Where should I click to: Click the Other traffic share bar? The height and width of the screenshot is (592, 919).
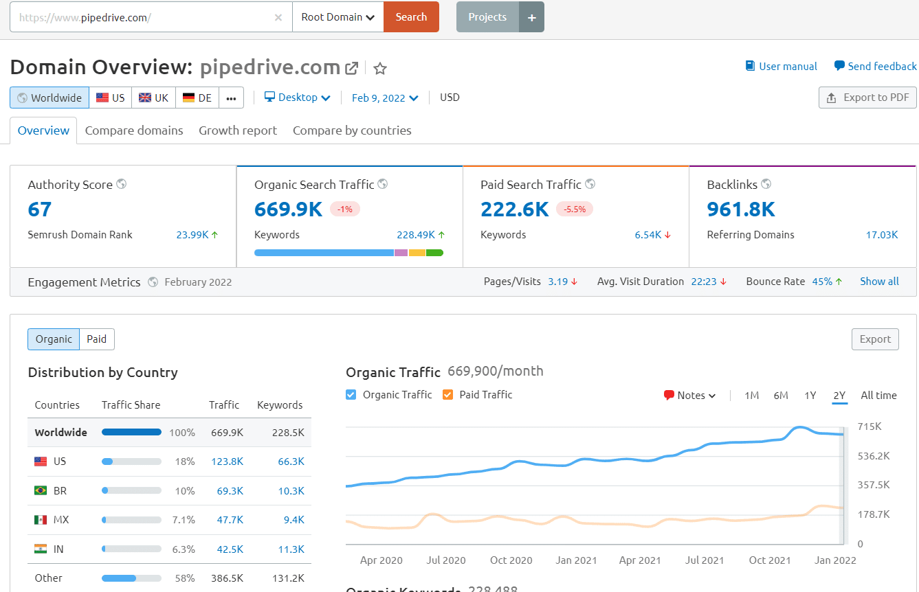(x=131, y=578)
